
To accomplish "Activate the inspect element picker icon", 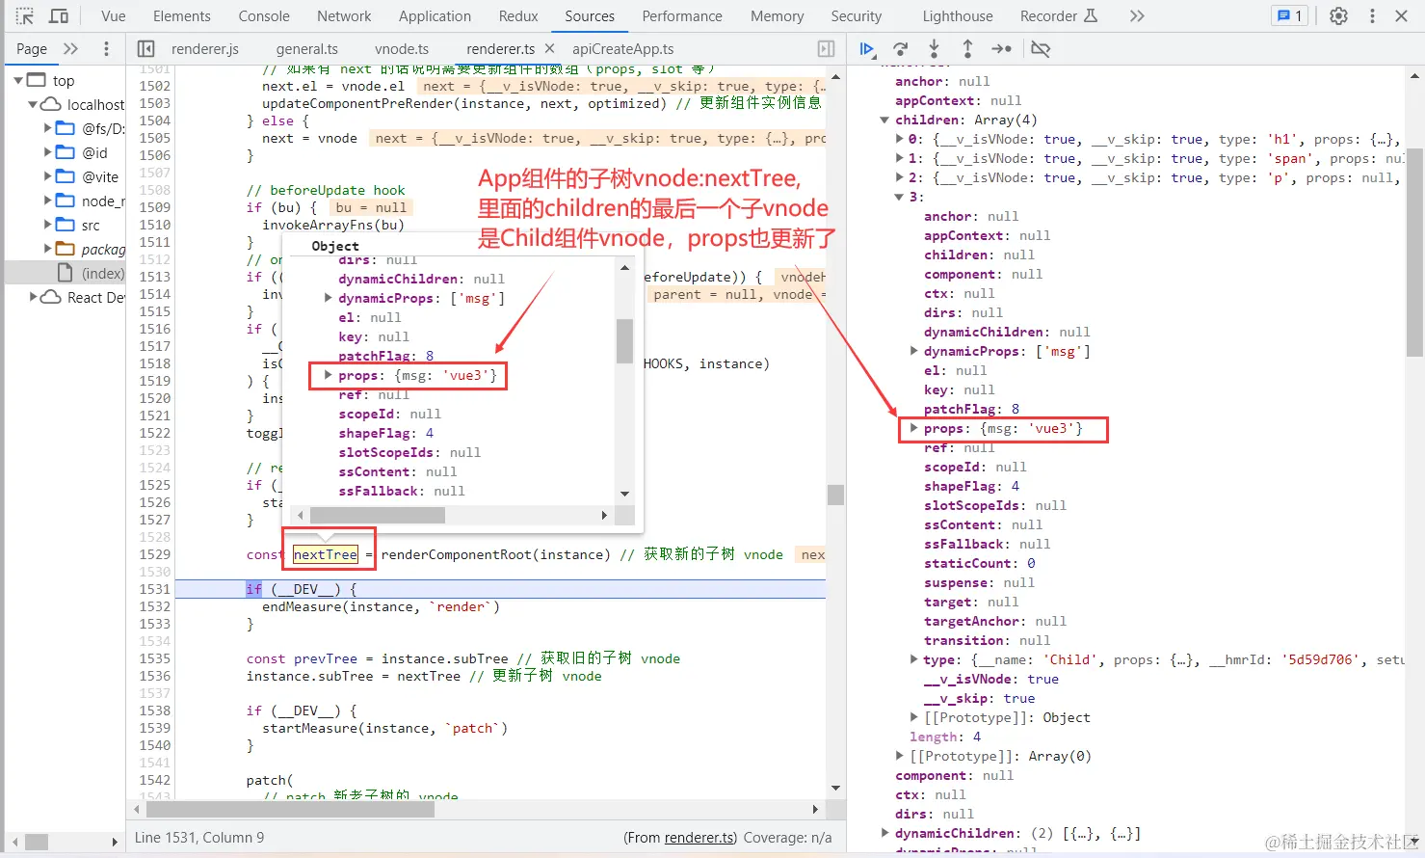I will click(25, 16).
